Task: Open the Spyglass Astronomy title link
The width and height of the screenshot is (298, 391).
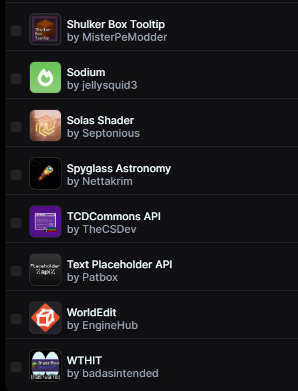Action: pos(119,169)
